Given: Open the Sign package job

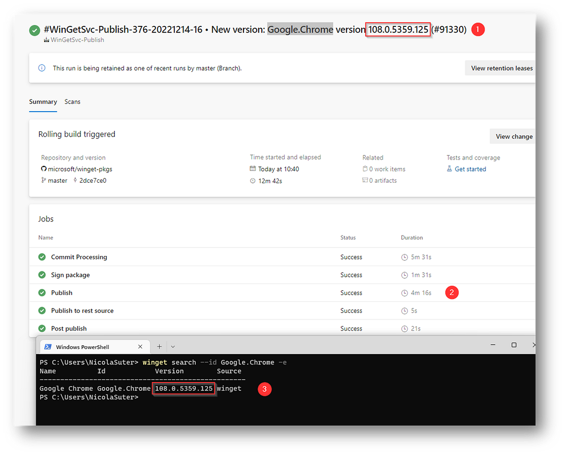Looking at the screenshot, I should point(70,275).
